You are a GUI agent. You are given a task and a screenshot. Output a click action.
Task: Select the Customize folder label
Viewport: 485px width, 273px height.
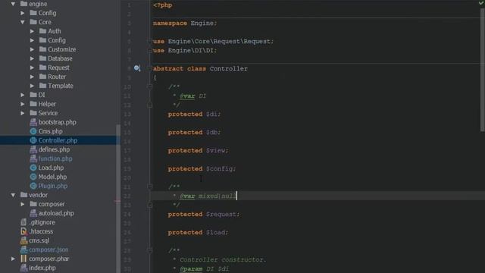pyautogui.click(x=62, y=49)
